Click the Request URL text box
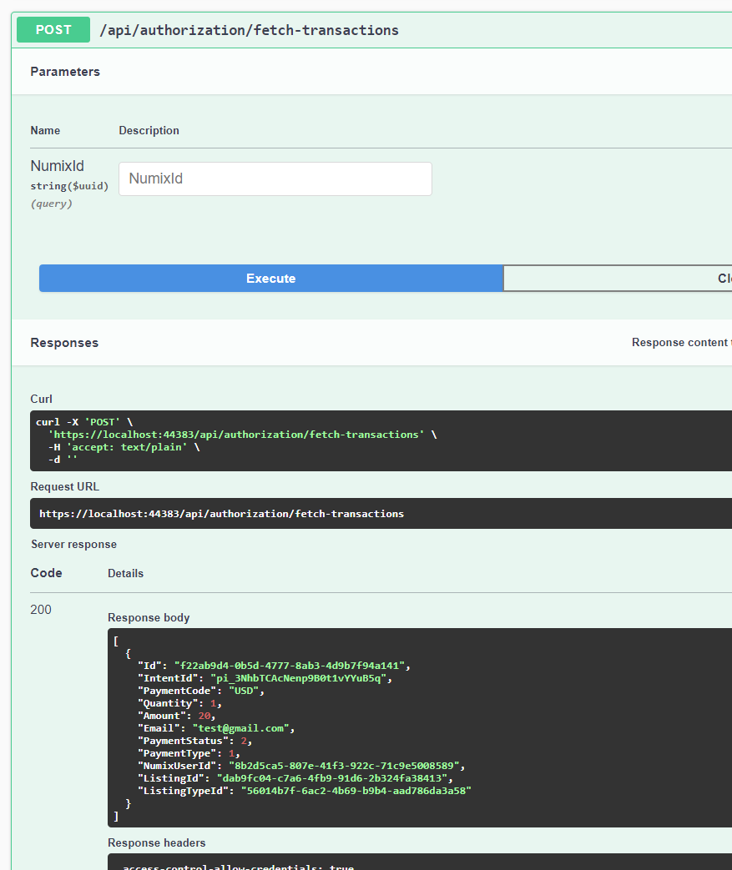Image resolution: width=732 pixels, height=870 pixels. [381, 513]
